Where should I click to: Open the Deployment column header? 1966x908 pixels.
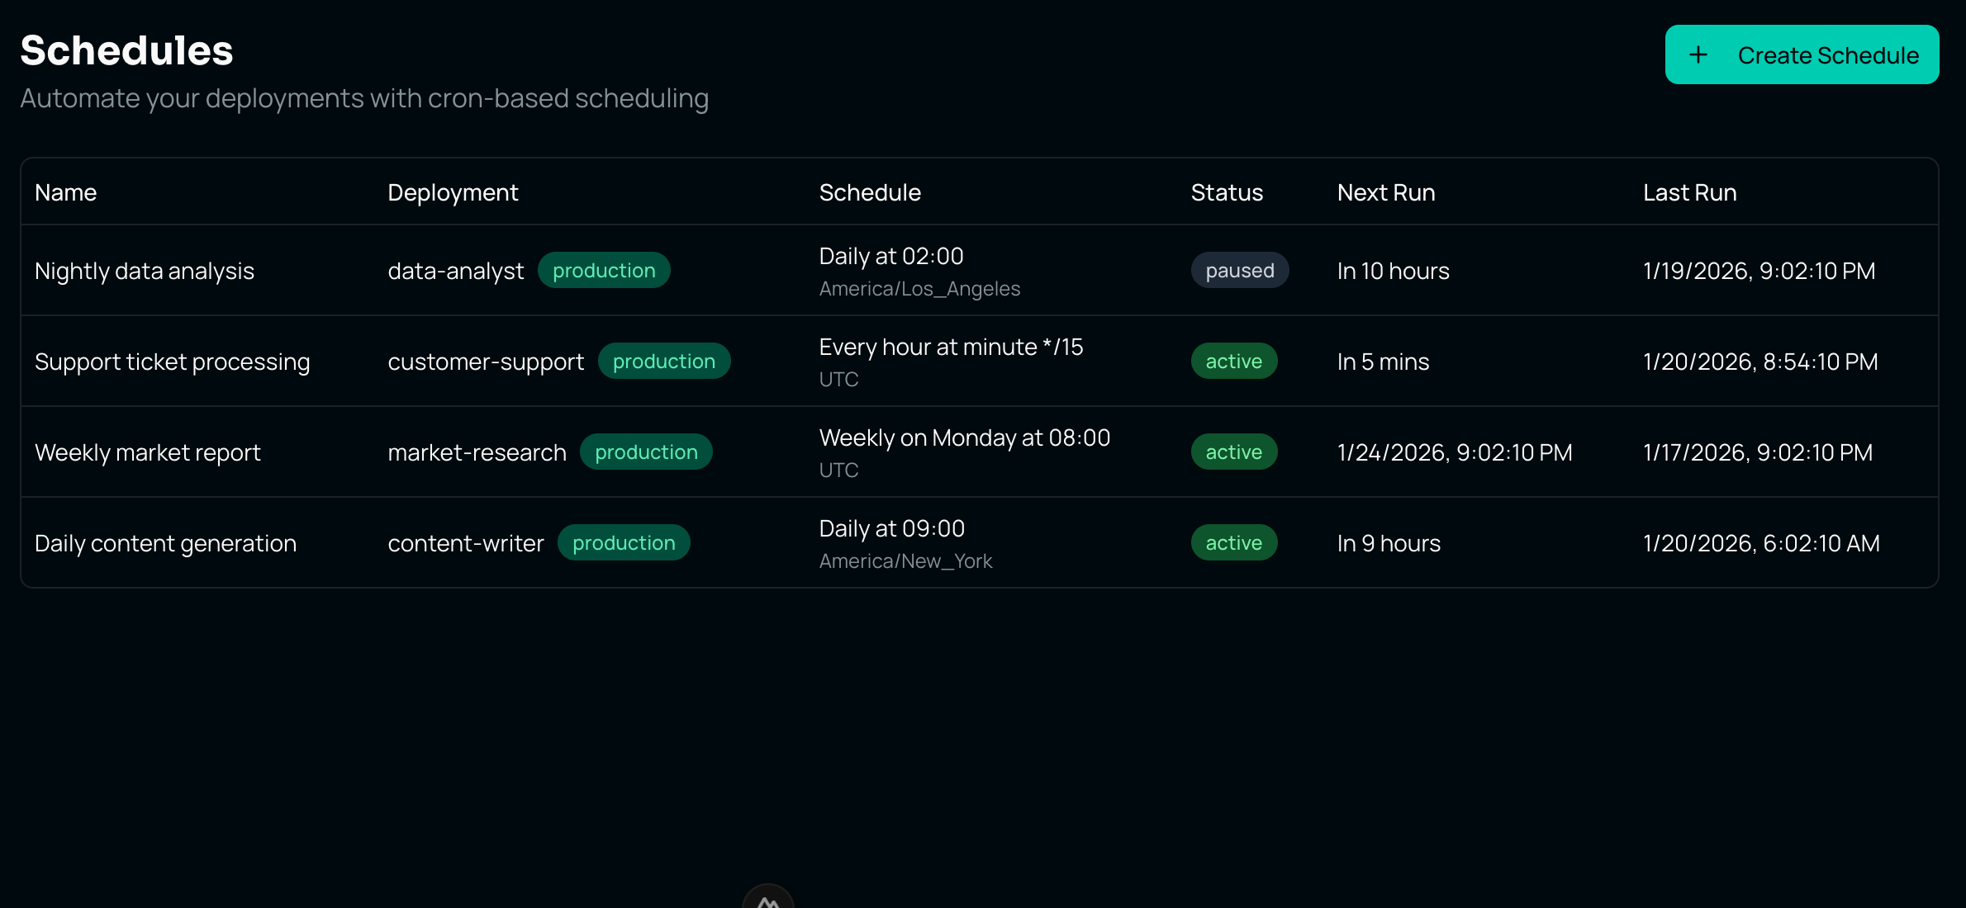click(452, 192)
